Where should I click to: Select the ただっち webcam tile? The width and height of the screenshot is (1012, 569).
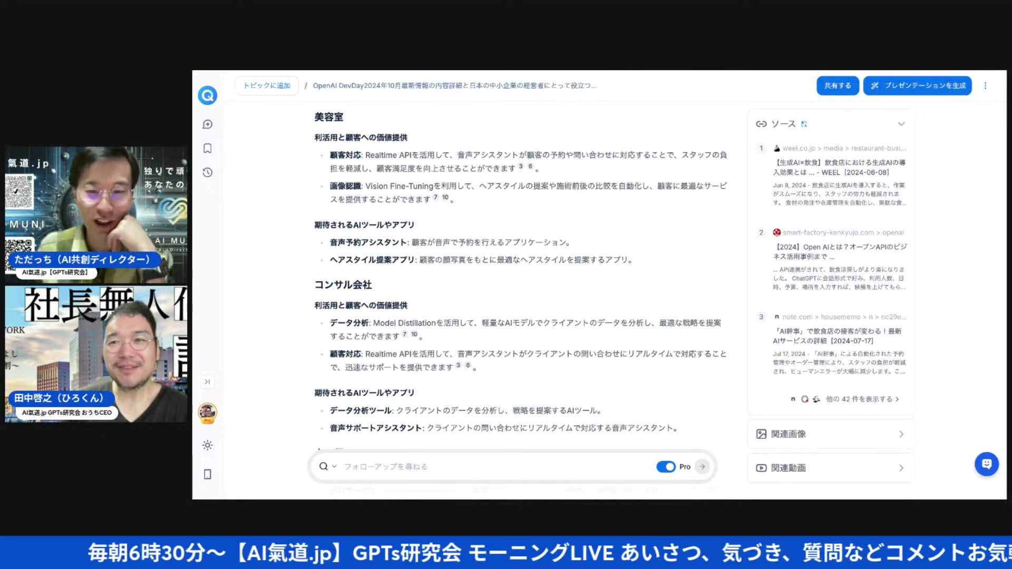[96, 215]
